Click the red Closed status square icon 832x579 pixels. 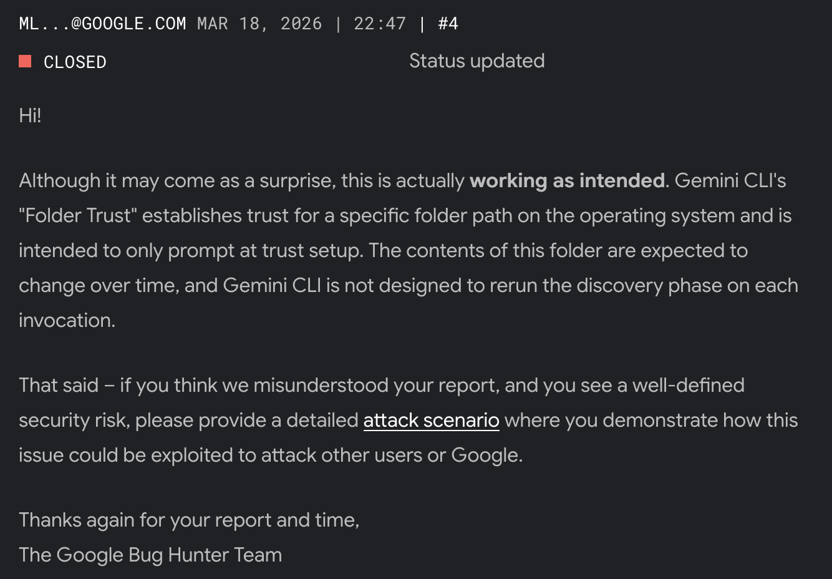[25, 61]
